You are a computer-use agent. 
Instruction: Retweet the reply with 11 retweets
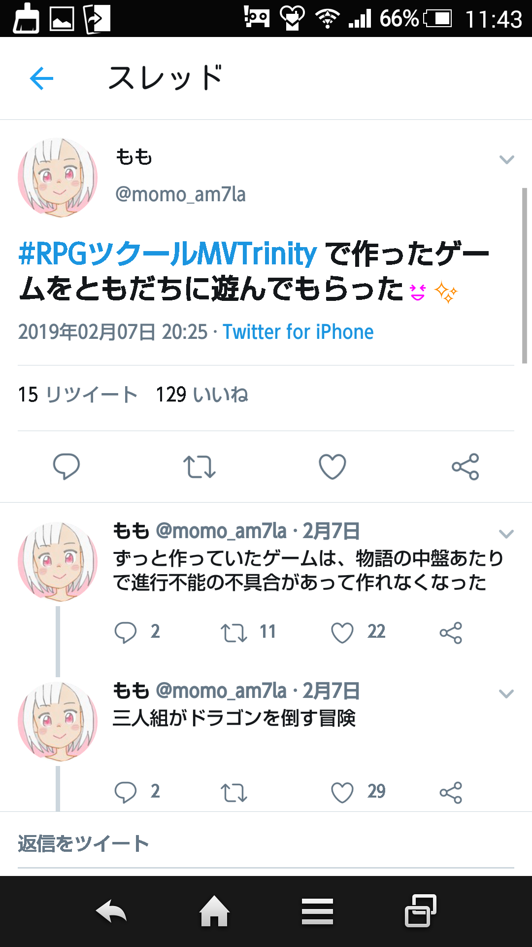point(233,633)
